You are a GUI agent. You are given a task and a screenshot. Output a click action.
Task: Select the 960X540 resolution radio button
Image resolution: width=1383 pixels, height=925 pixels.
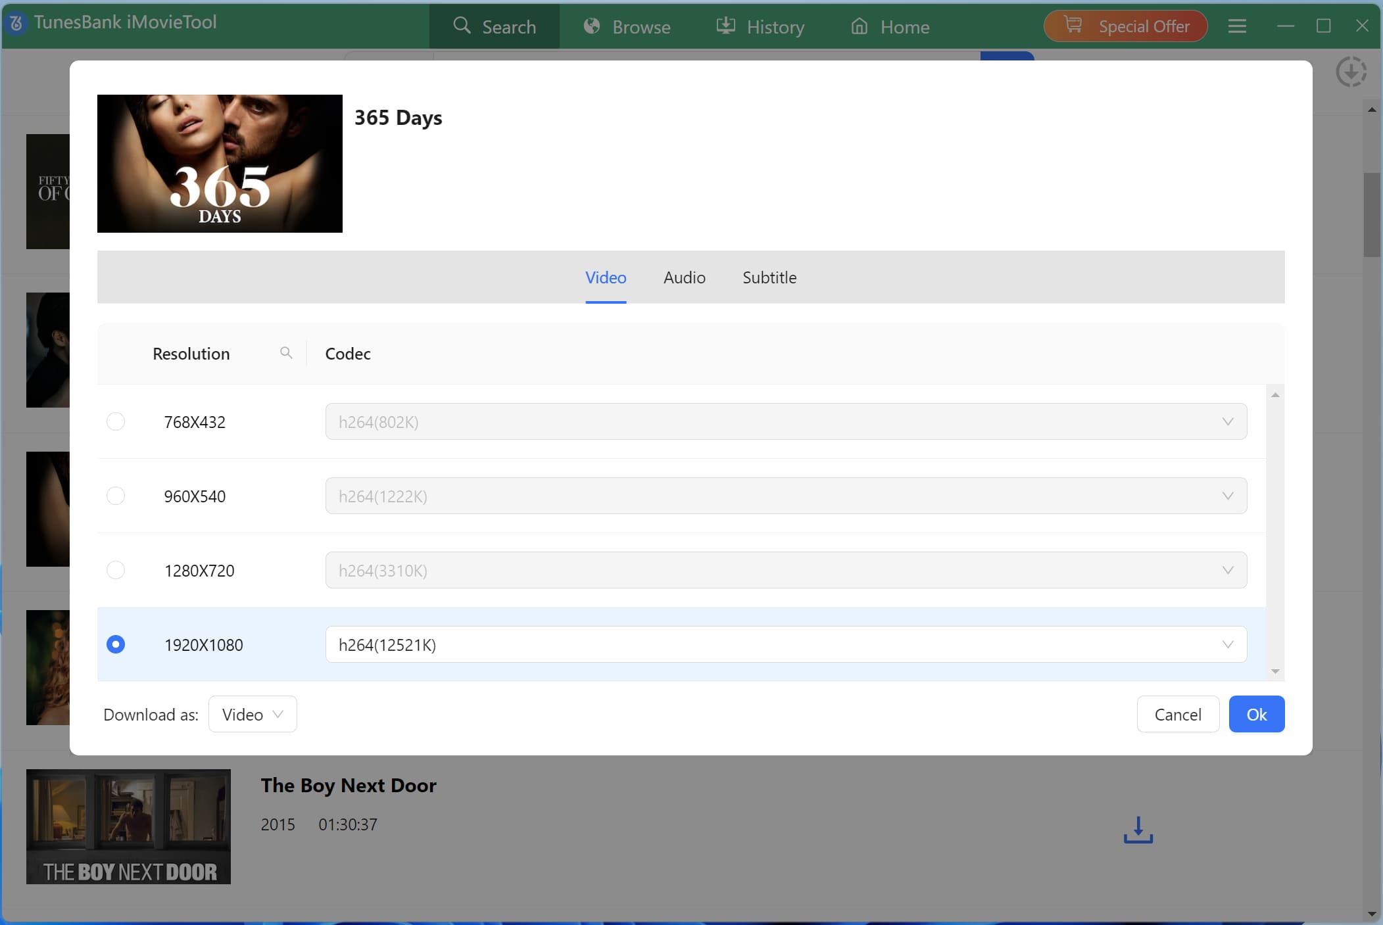click(x=116, y=496)
